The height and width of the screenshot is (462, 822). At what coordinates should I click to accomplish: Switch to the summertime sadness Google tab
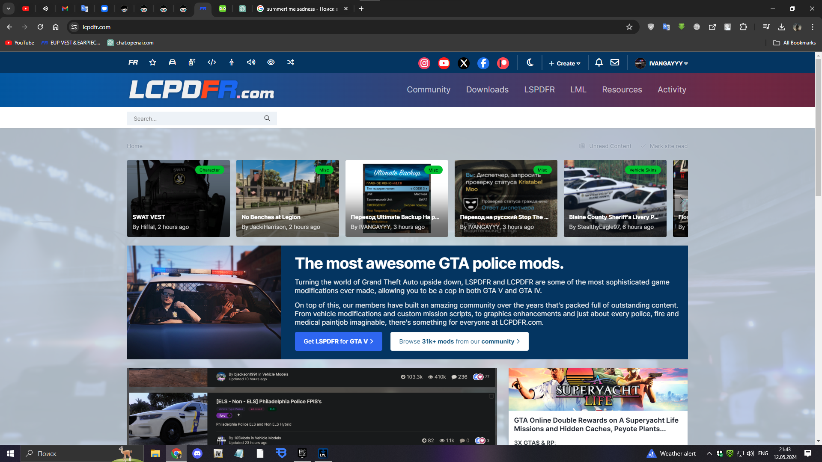tap(303, 9)
